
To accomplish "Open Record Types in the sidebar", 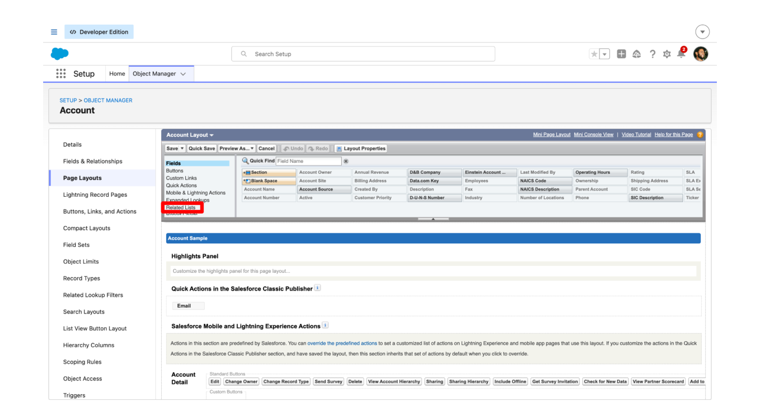I will point(82,278).
